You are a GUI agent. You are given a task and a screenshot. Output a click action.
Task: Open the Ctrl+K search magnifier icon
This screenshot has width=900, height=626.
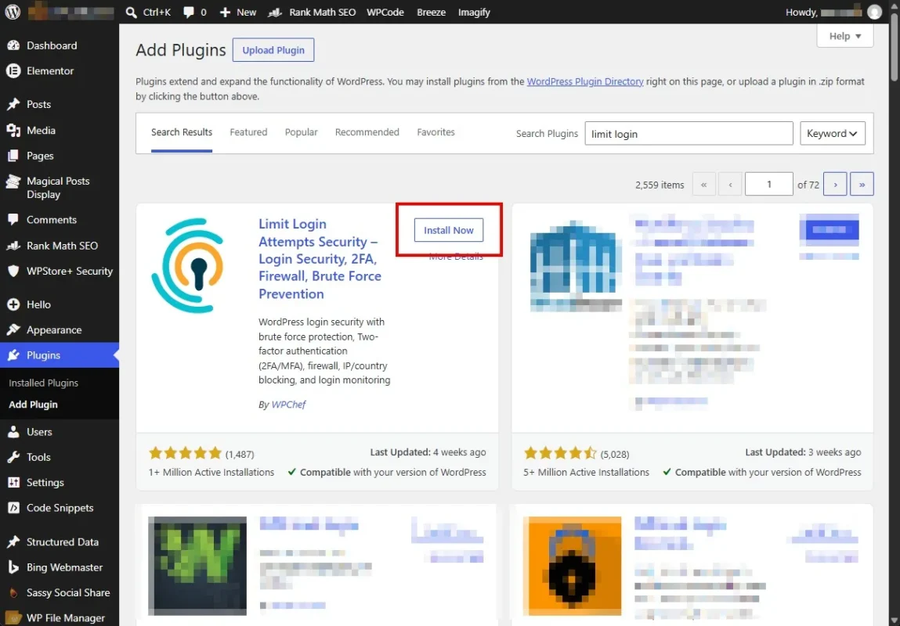point(132,12)
